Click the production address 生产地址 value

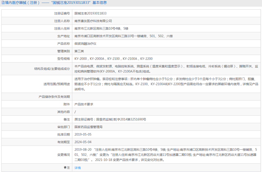[x=123, y=36]
